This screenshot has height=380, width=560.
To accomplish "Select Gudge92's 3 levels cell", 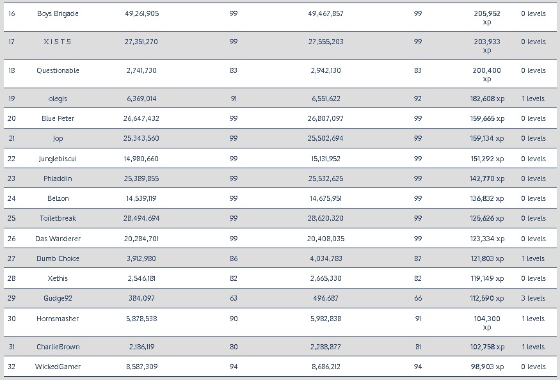I will pyautogui.click(x=532, y=298).
